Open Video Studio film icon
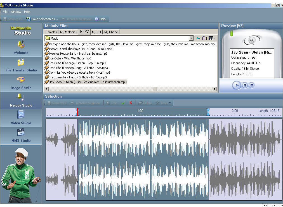 pos(21,115)
